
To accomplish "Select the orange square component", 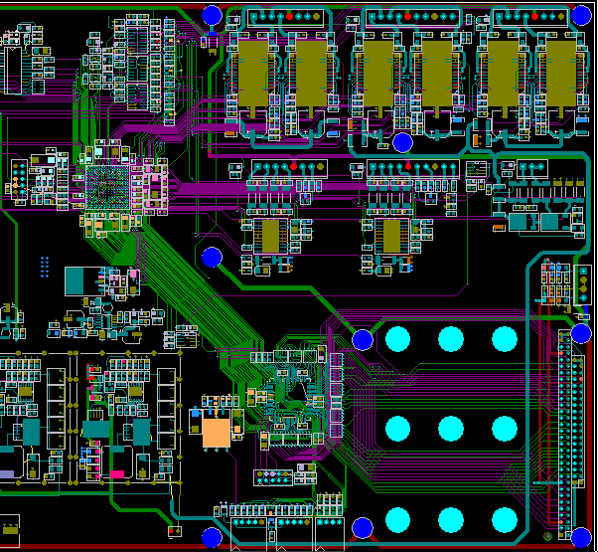I will click(x=217, y=433).
